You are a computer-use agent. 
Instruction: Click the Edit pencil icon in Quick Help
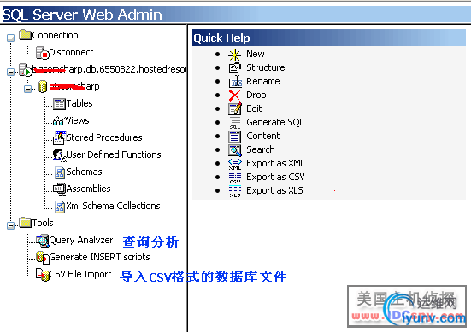point(234,109)
